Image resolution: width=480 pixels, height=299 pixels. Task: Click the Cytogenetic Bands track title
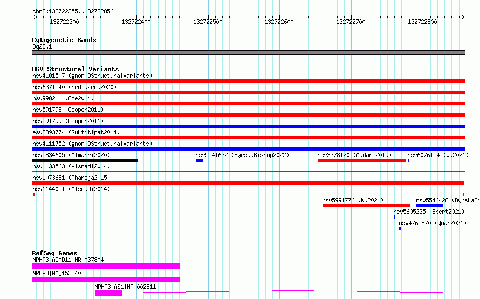tap(64, 40)
